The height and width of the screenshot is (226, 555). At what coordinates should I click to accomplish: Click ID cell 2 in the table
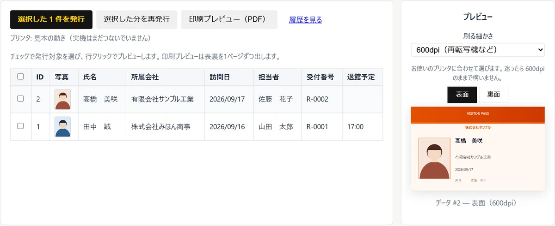click(x=40, y=99)
